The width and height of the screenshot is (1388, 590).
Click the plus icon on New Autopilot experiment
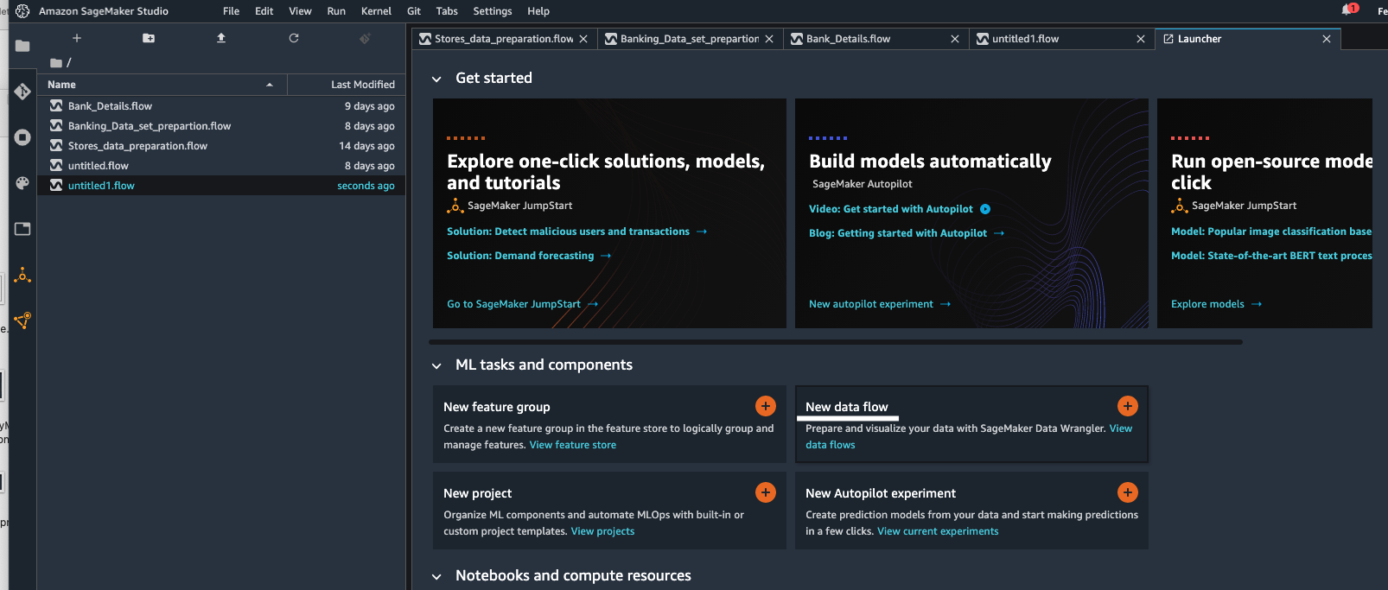pos(1127,492)
